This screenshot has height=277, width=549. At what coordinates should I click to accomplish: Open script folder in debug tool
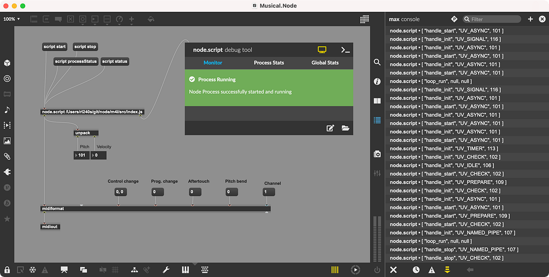coord(345,128)
